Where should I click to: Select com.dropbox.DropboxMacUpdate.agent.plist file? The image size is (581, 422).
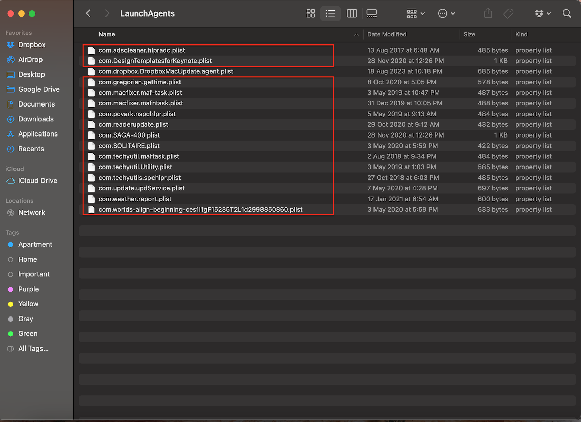[327, 71]
